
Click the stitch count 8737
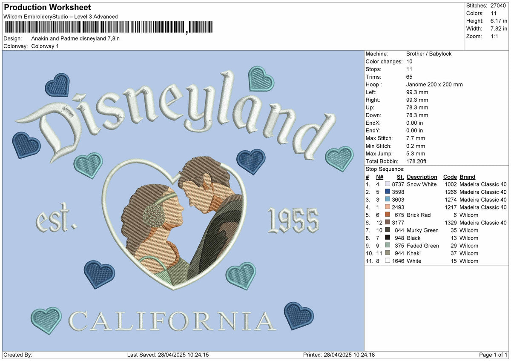[398, 184]
